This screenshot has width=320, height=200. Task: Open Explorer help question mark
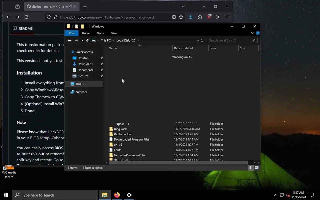point(258,33)
